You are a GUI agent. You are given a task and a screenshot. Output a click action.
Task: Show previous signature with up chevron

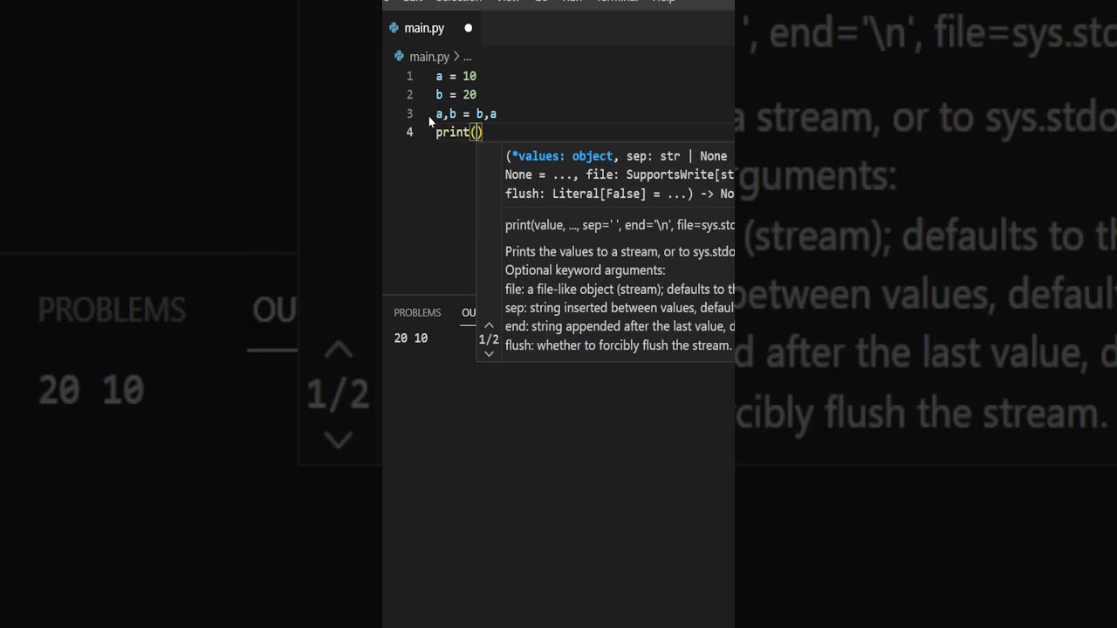coord(489,325)
